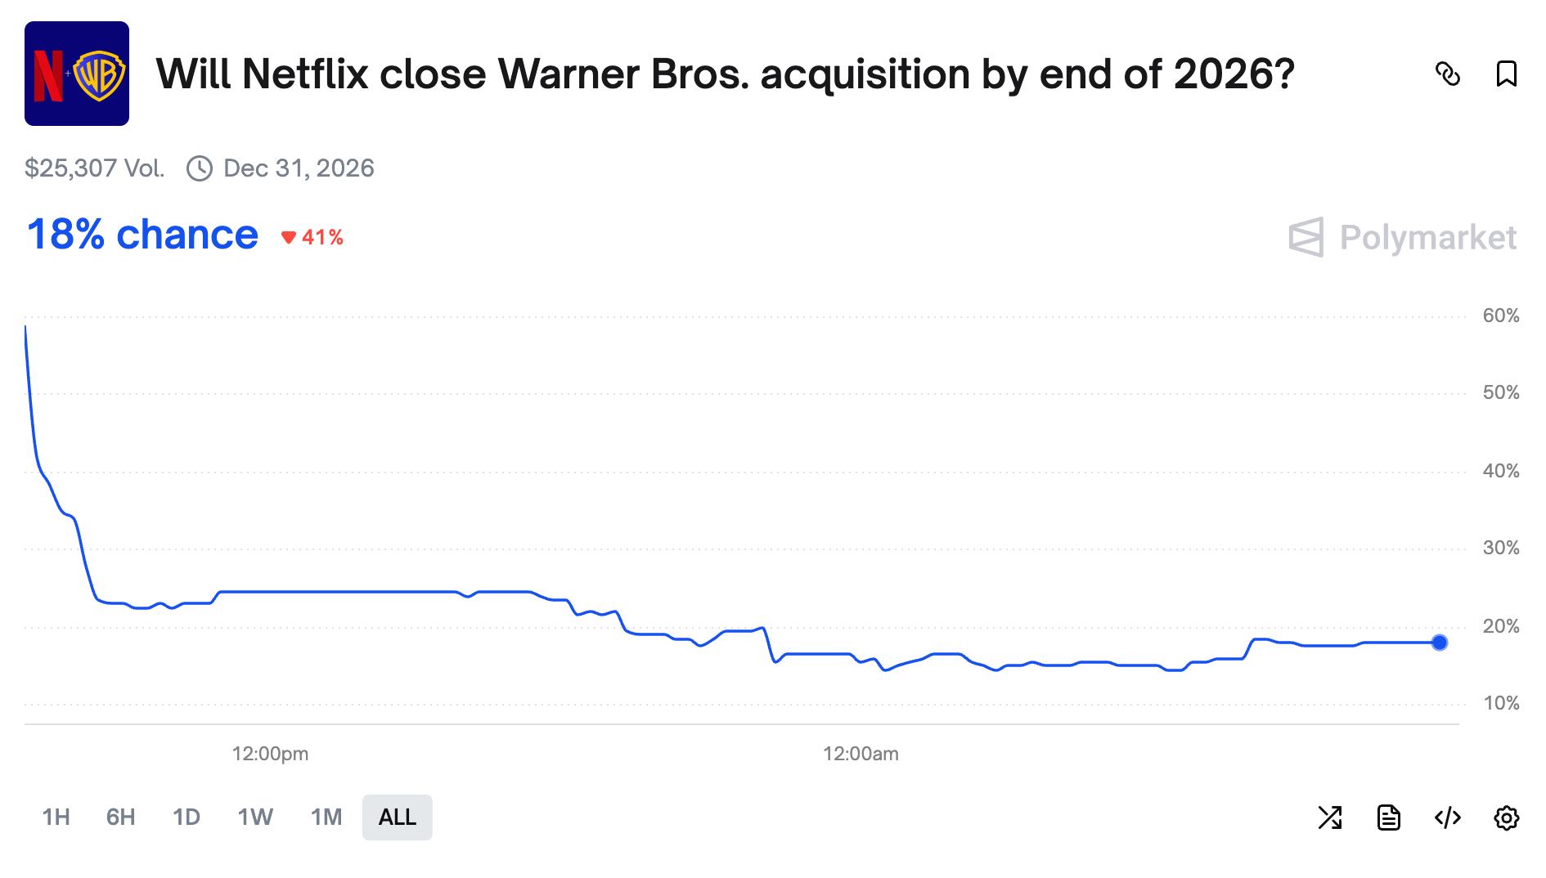Click the Polymarket logo watermark

pos(1401,239)
